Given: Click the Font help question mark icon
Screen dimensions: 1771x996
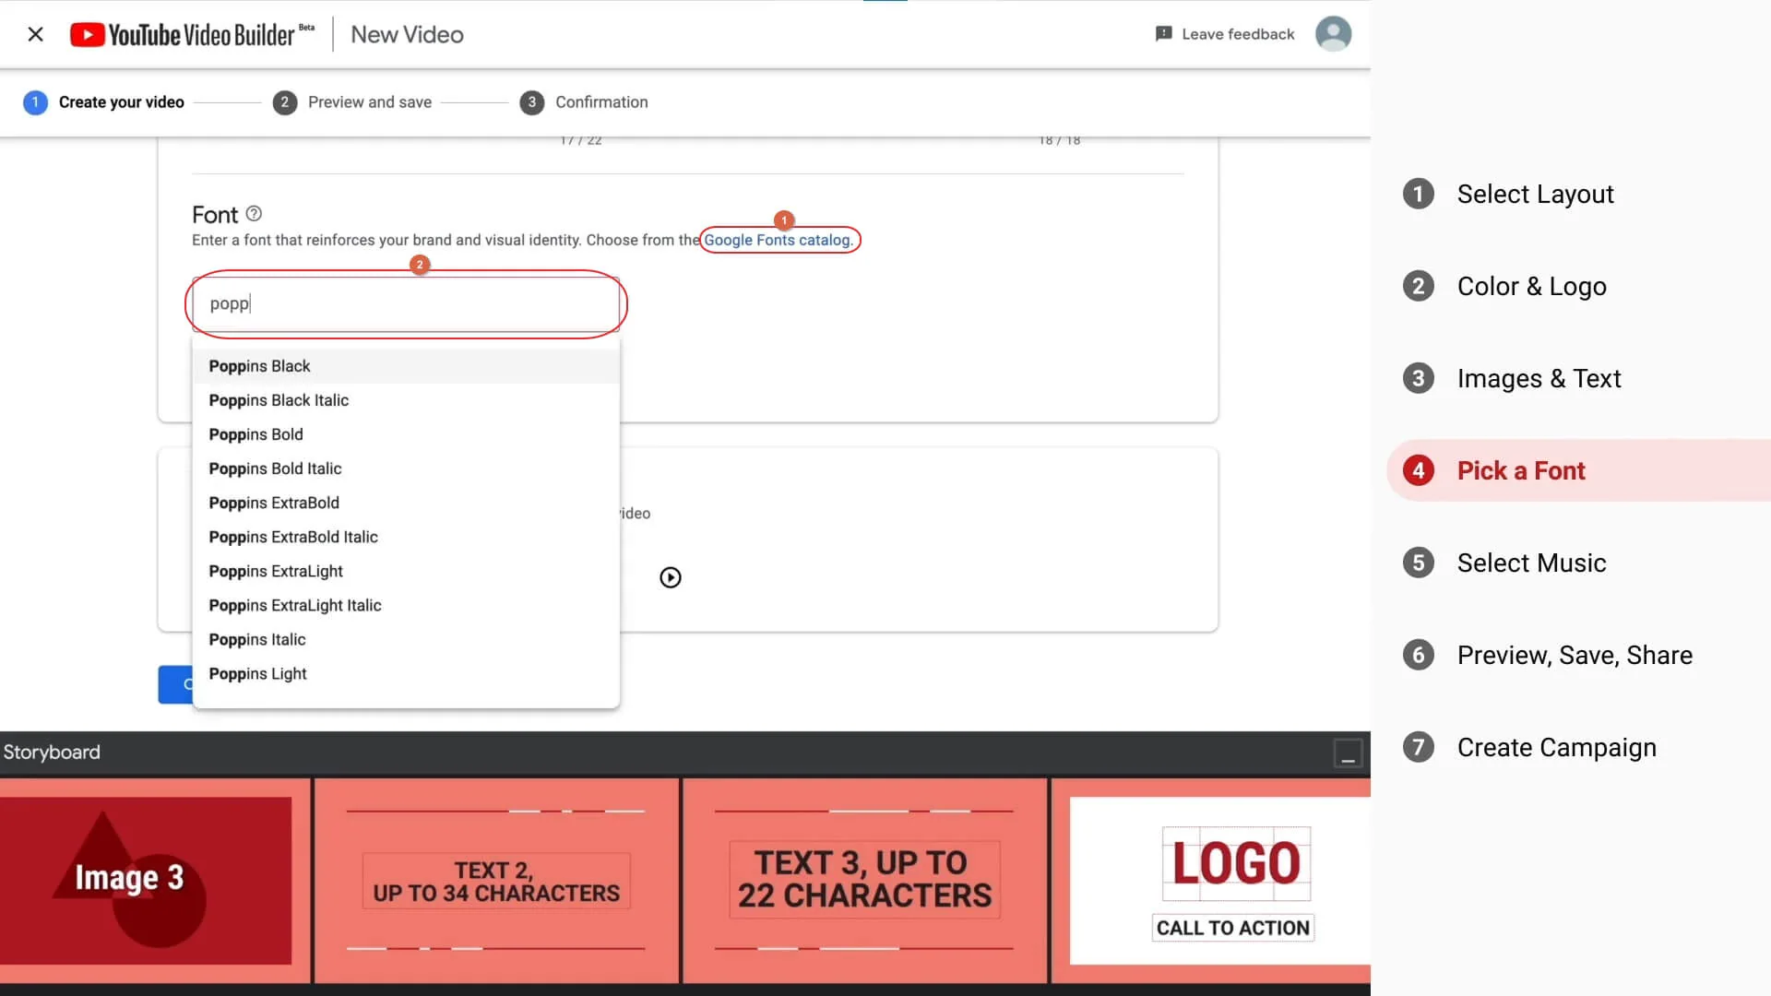Looking at the screenshot, I should (x=254, y=214).
